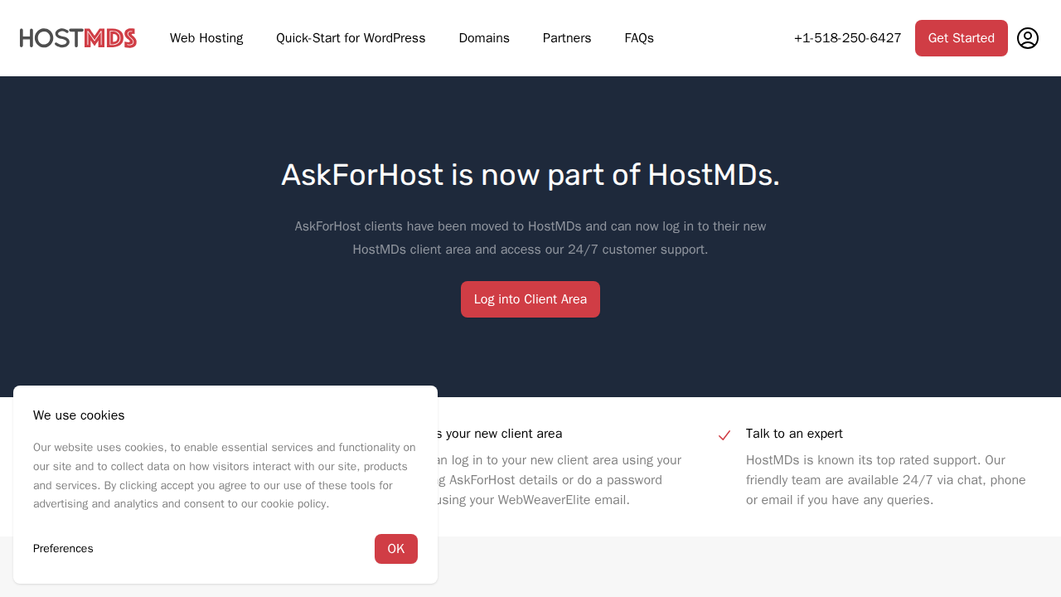Open Quick-Start for WordPress menu item

pyautogui.click(x=351, y=38)
